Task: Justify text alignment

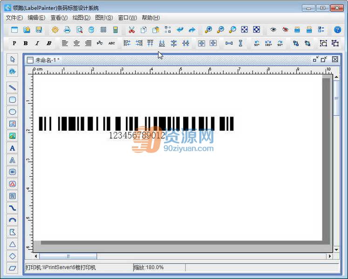Action: (x=89, y=43)
